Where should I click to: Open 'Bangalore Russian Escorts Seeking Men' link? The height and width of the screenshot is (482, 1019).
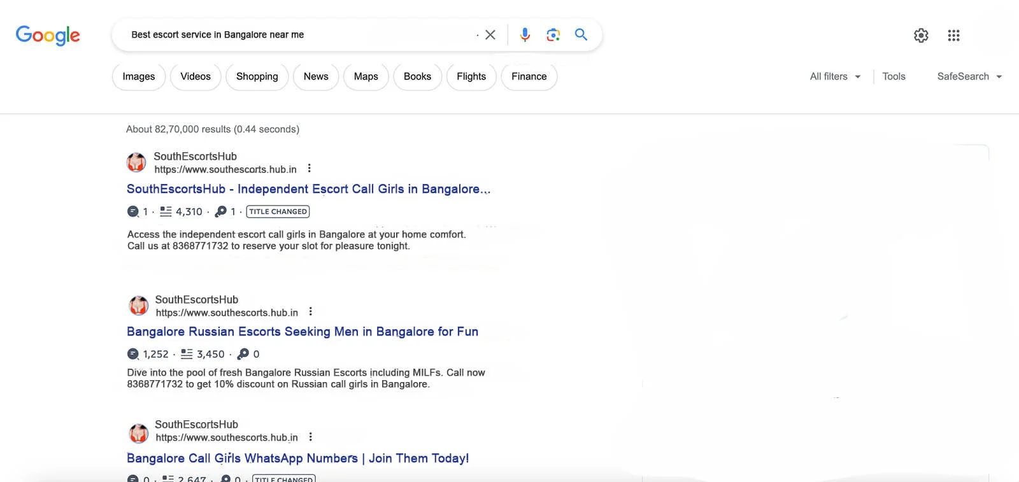coord(303,332)
